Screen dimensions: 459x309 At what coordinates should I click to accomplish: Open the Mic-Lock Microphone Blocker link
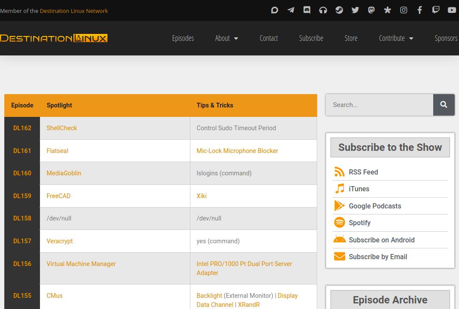237,151
